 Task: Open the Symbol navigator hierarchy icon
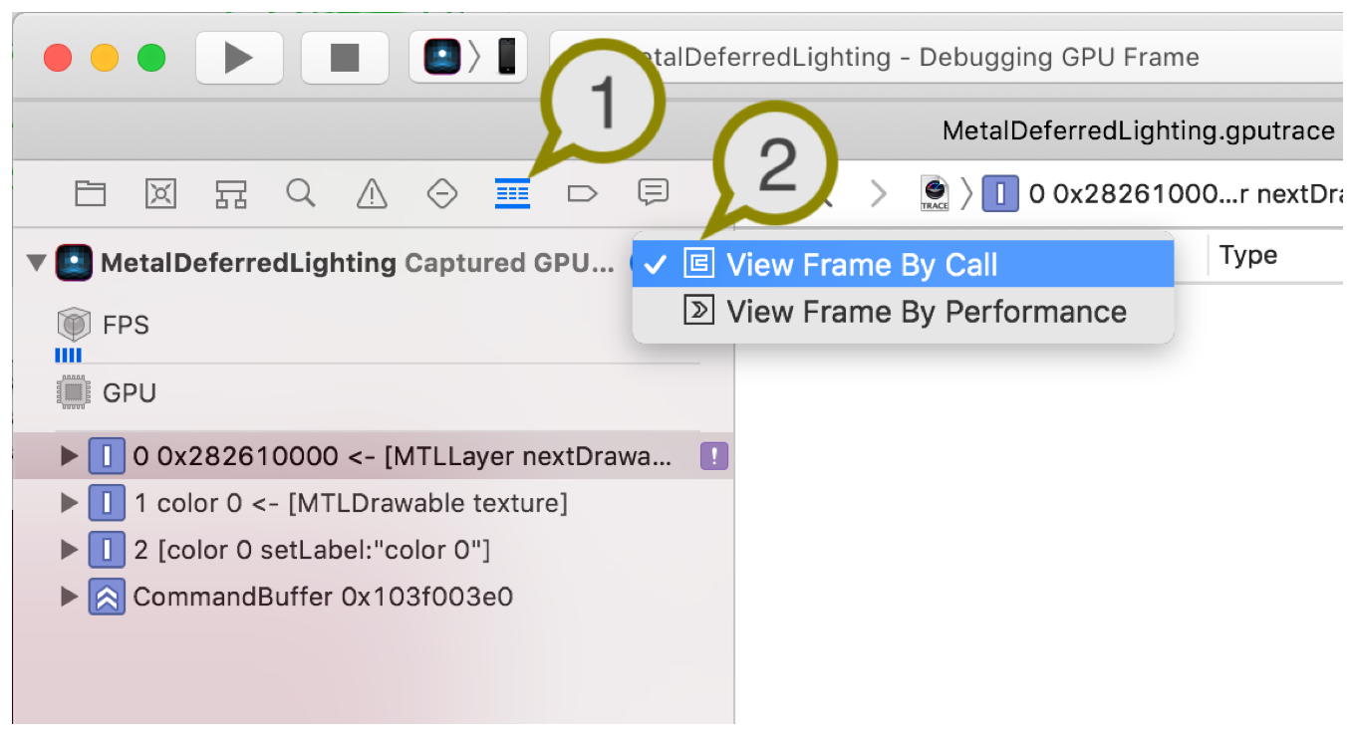point(231,193)
